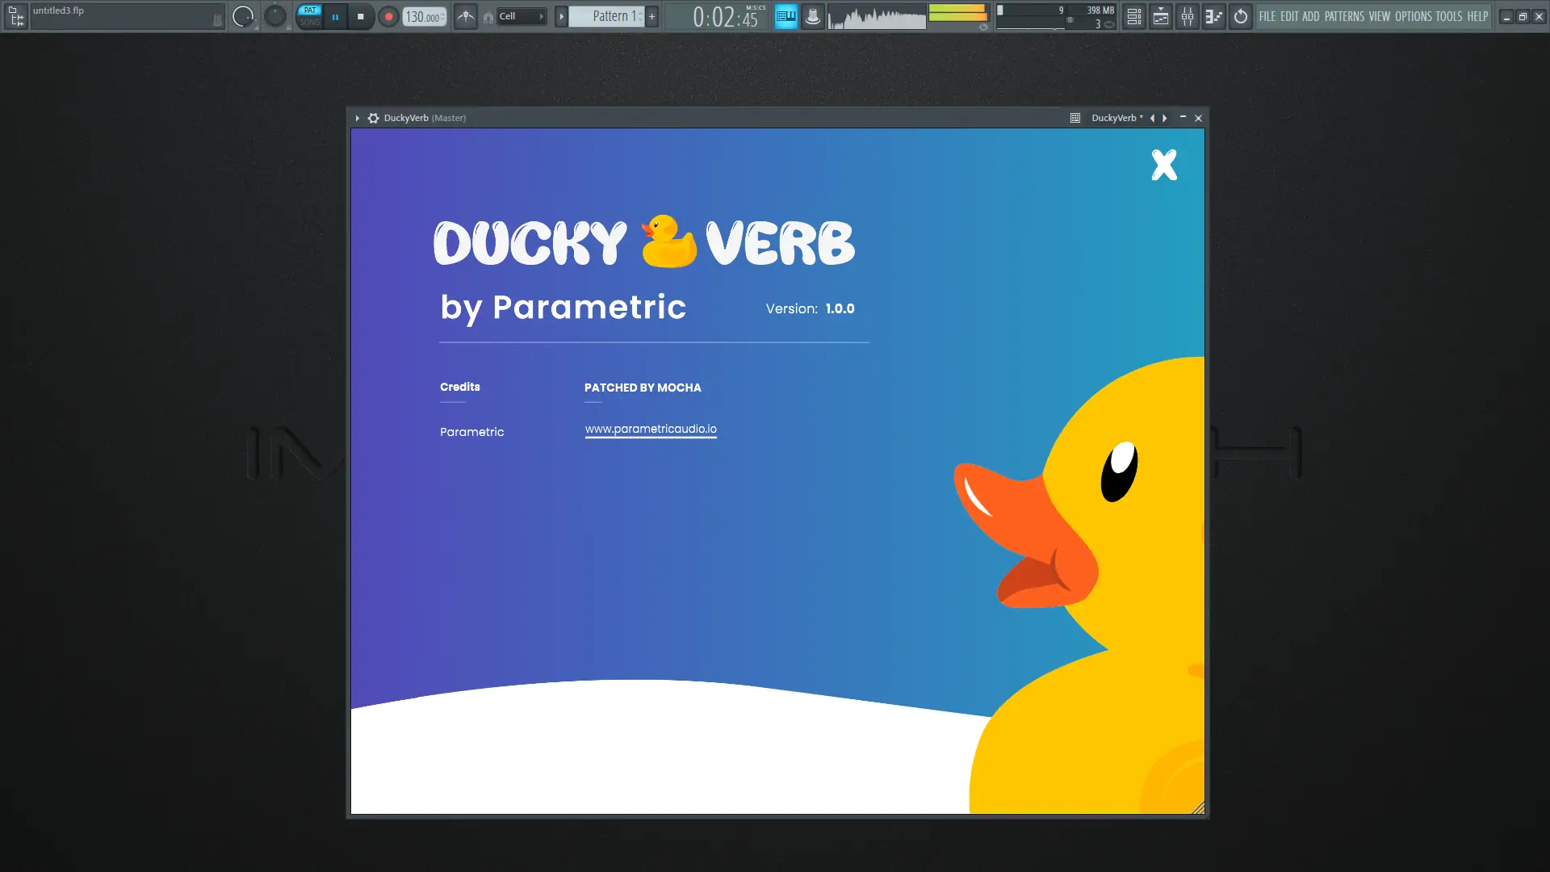
Task: Toggle the record button
Action: (388, 16)
